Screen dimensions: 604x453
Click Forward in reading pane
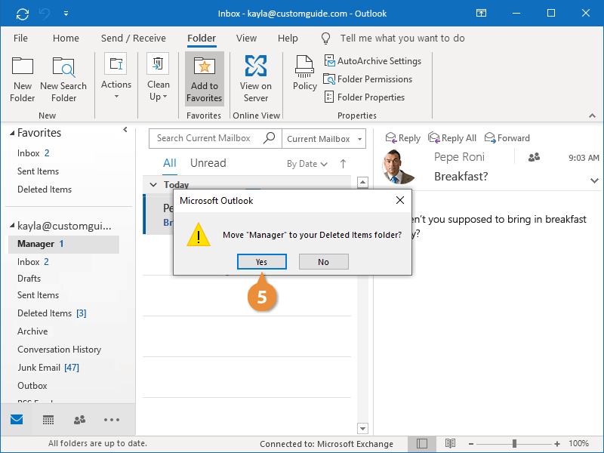pyautogui.click(x=507, y=138)
